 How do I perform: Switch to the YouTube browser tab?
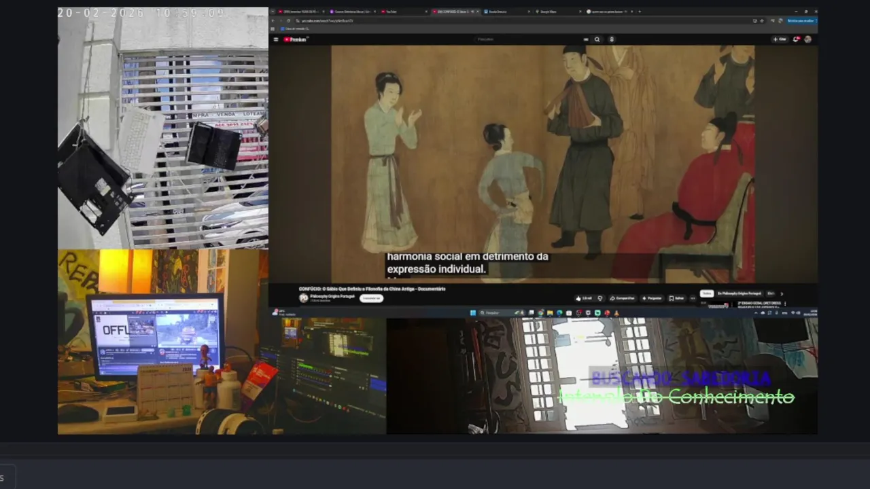[x=404, y=12]
